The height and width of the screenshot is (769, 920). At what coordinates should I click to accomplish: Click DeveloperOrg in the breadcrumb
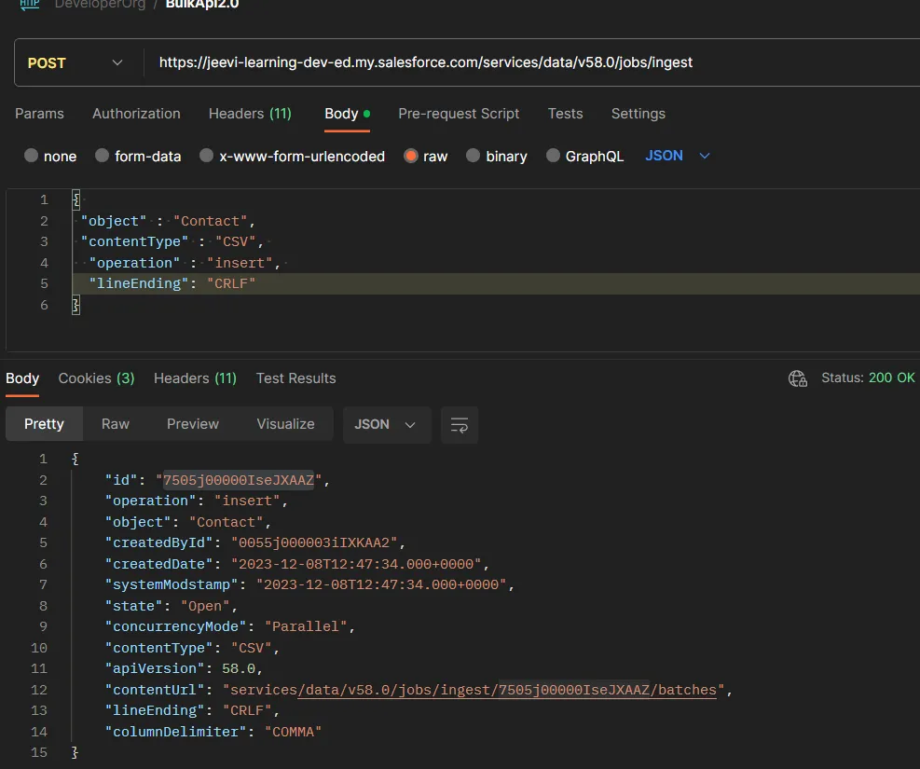[100, 4]
